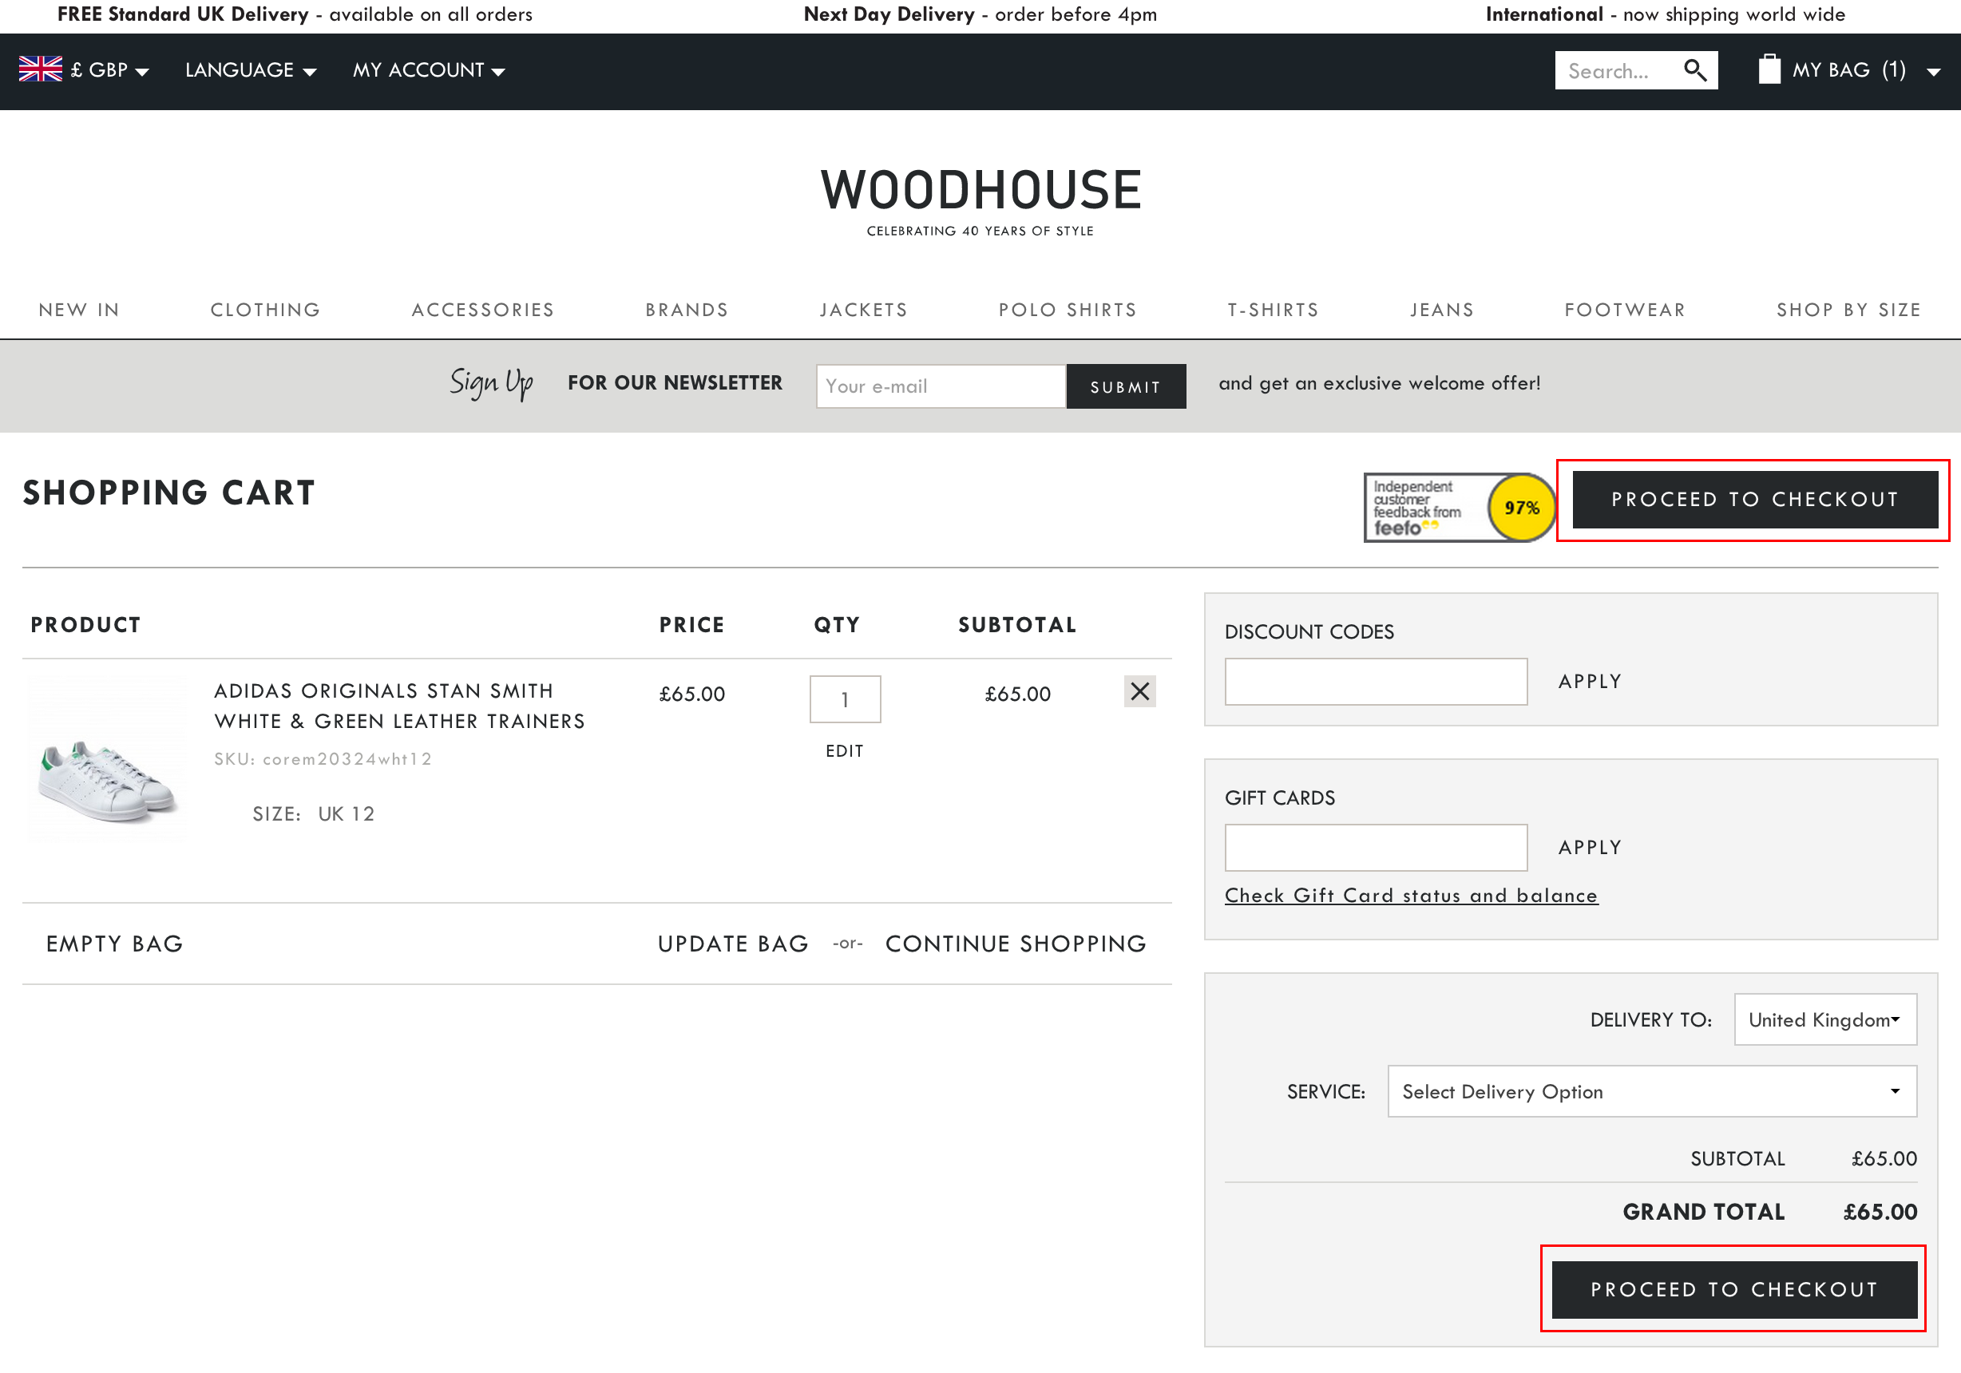The image size is (1961, 1373).
Task: Click Empty Bag
Action: tap(114, 944)
